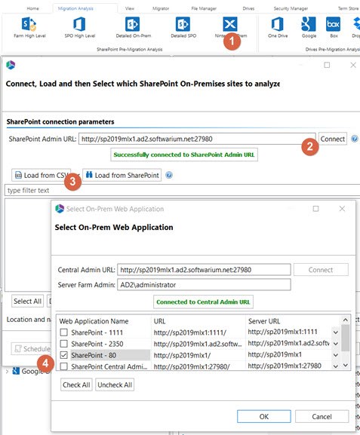The image size is (360, 435).
Task: Switch to Home ribbon tab
Action: point(32,8)
